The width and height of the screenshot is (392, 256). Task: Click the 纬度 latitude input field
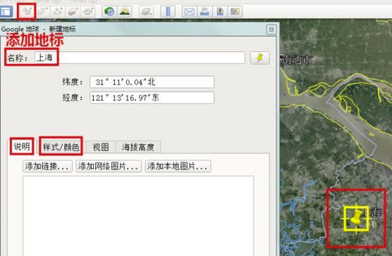(152, 82)
